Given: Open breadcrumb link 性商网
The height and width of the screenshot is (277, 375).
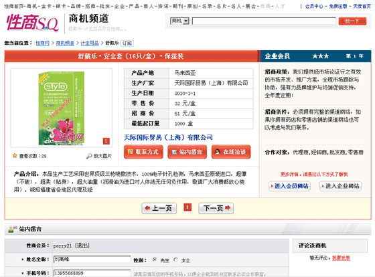Looking at the screenshot, I should coord(42,43).
